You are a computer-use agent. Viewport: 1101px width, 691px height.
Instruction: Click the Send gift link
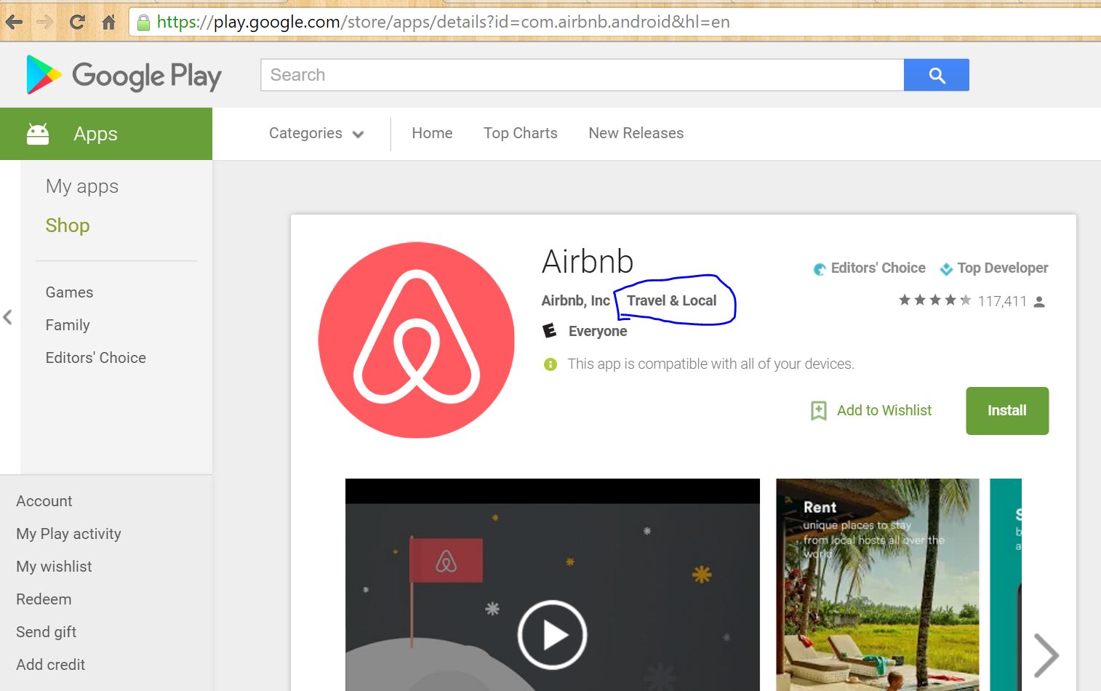point(46,632)
